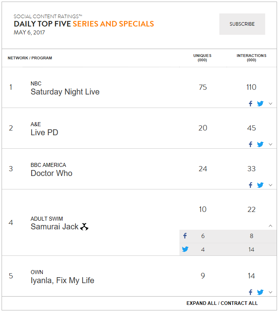Open the Saturday Night Live program title
The height and width of the screenshot is (312, 279).
[65, 92]
